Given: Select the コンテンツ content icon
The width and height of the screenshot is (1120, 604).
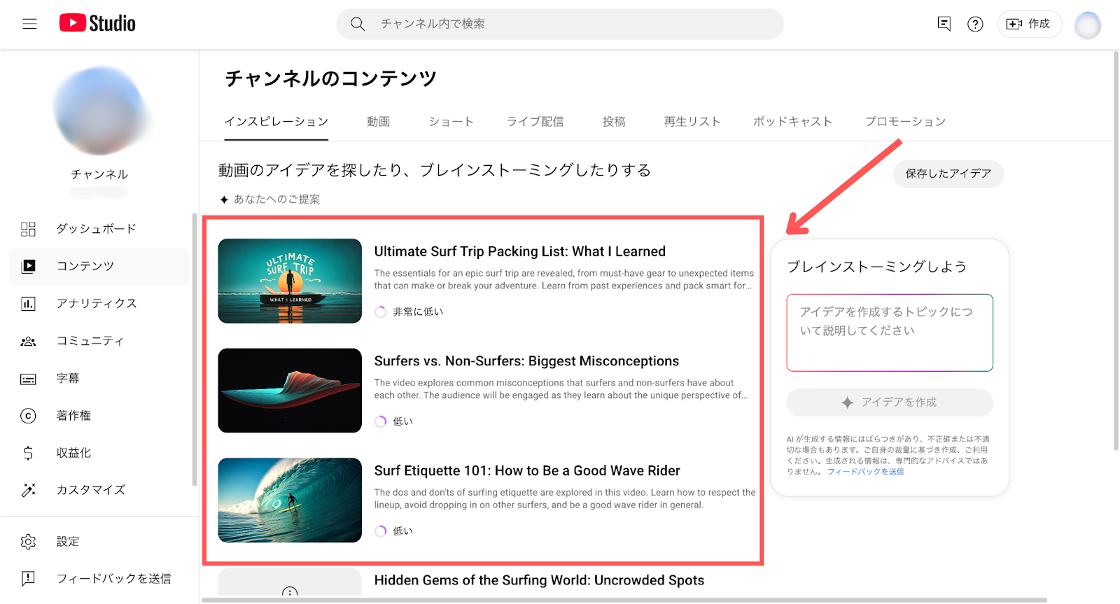Looking at the screenshot, I should 28,266.
